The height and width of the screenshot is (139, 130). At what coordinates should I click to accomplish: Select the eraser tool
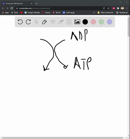click(x=61, y=22)
